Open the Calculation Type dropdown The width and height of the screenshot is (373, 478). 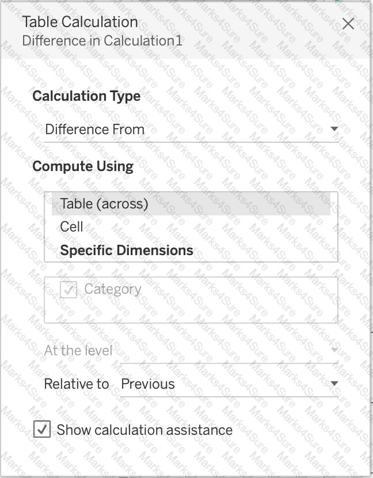tap(334, 130)
